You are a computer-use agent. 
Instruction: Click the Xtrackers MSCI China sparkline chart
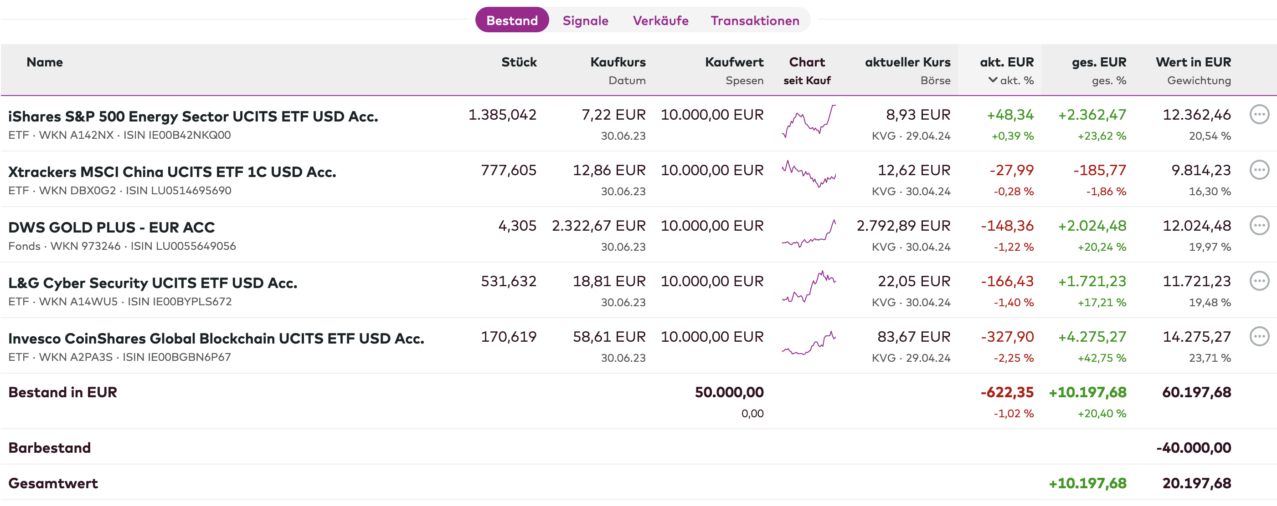click(808, 174)
